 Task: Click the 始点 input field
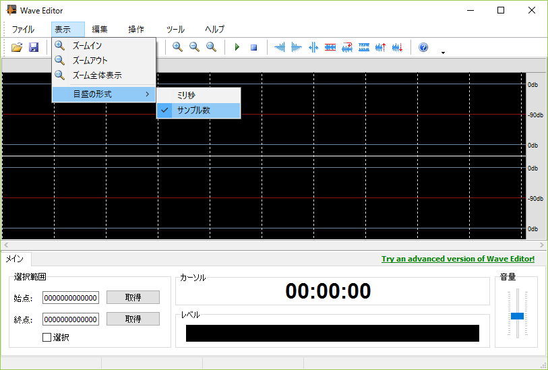pyautogui.click(x=71, y=298)
